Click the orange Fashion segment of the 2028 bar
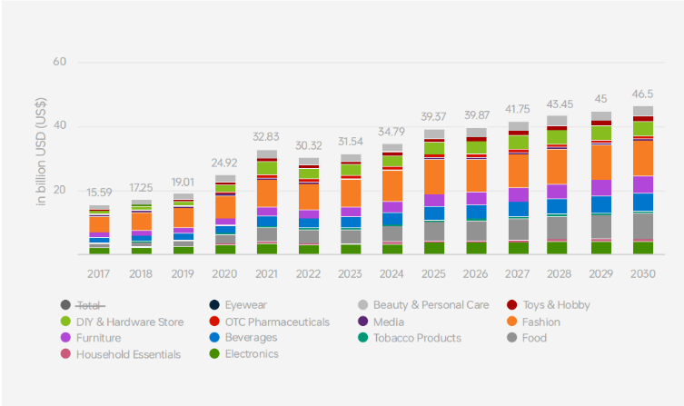The width and height of the screenshot is (684, 406). (558, 166)
